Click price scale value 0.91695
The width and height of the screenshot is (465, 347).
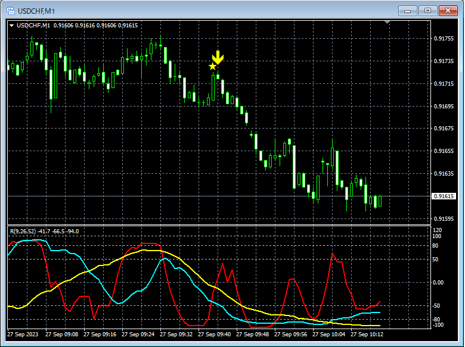tap(444, 107)
